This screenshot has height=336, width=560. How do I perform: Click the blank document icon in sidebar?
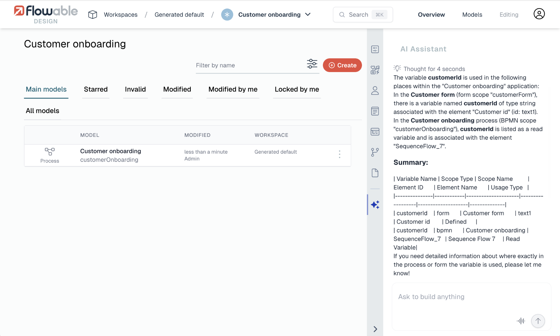click(x=375, y=173)
